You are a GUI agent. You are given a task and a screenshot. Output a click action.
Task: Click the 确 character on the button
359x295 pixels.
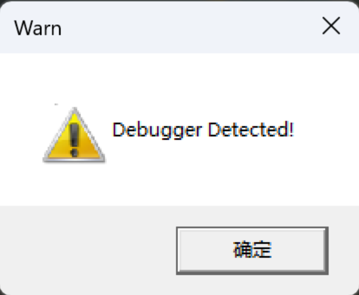coord(242,250)
